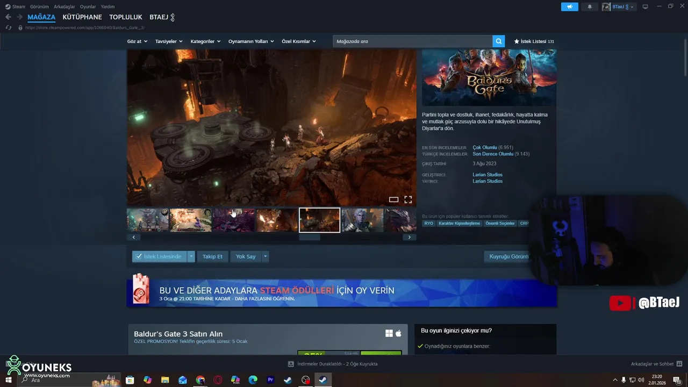Screen dimensions: 688x387
Task: Open Microsoft Edge from the taskbar
Action: click(253, 380)
